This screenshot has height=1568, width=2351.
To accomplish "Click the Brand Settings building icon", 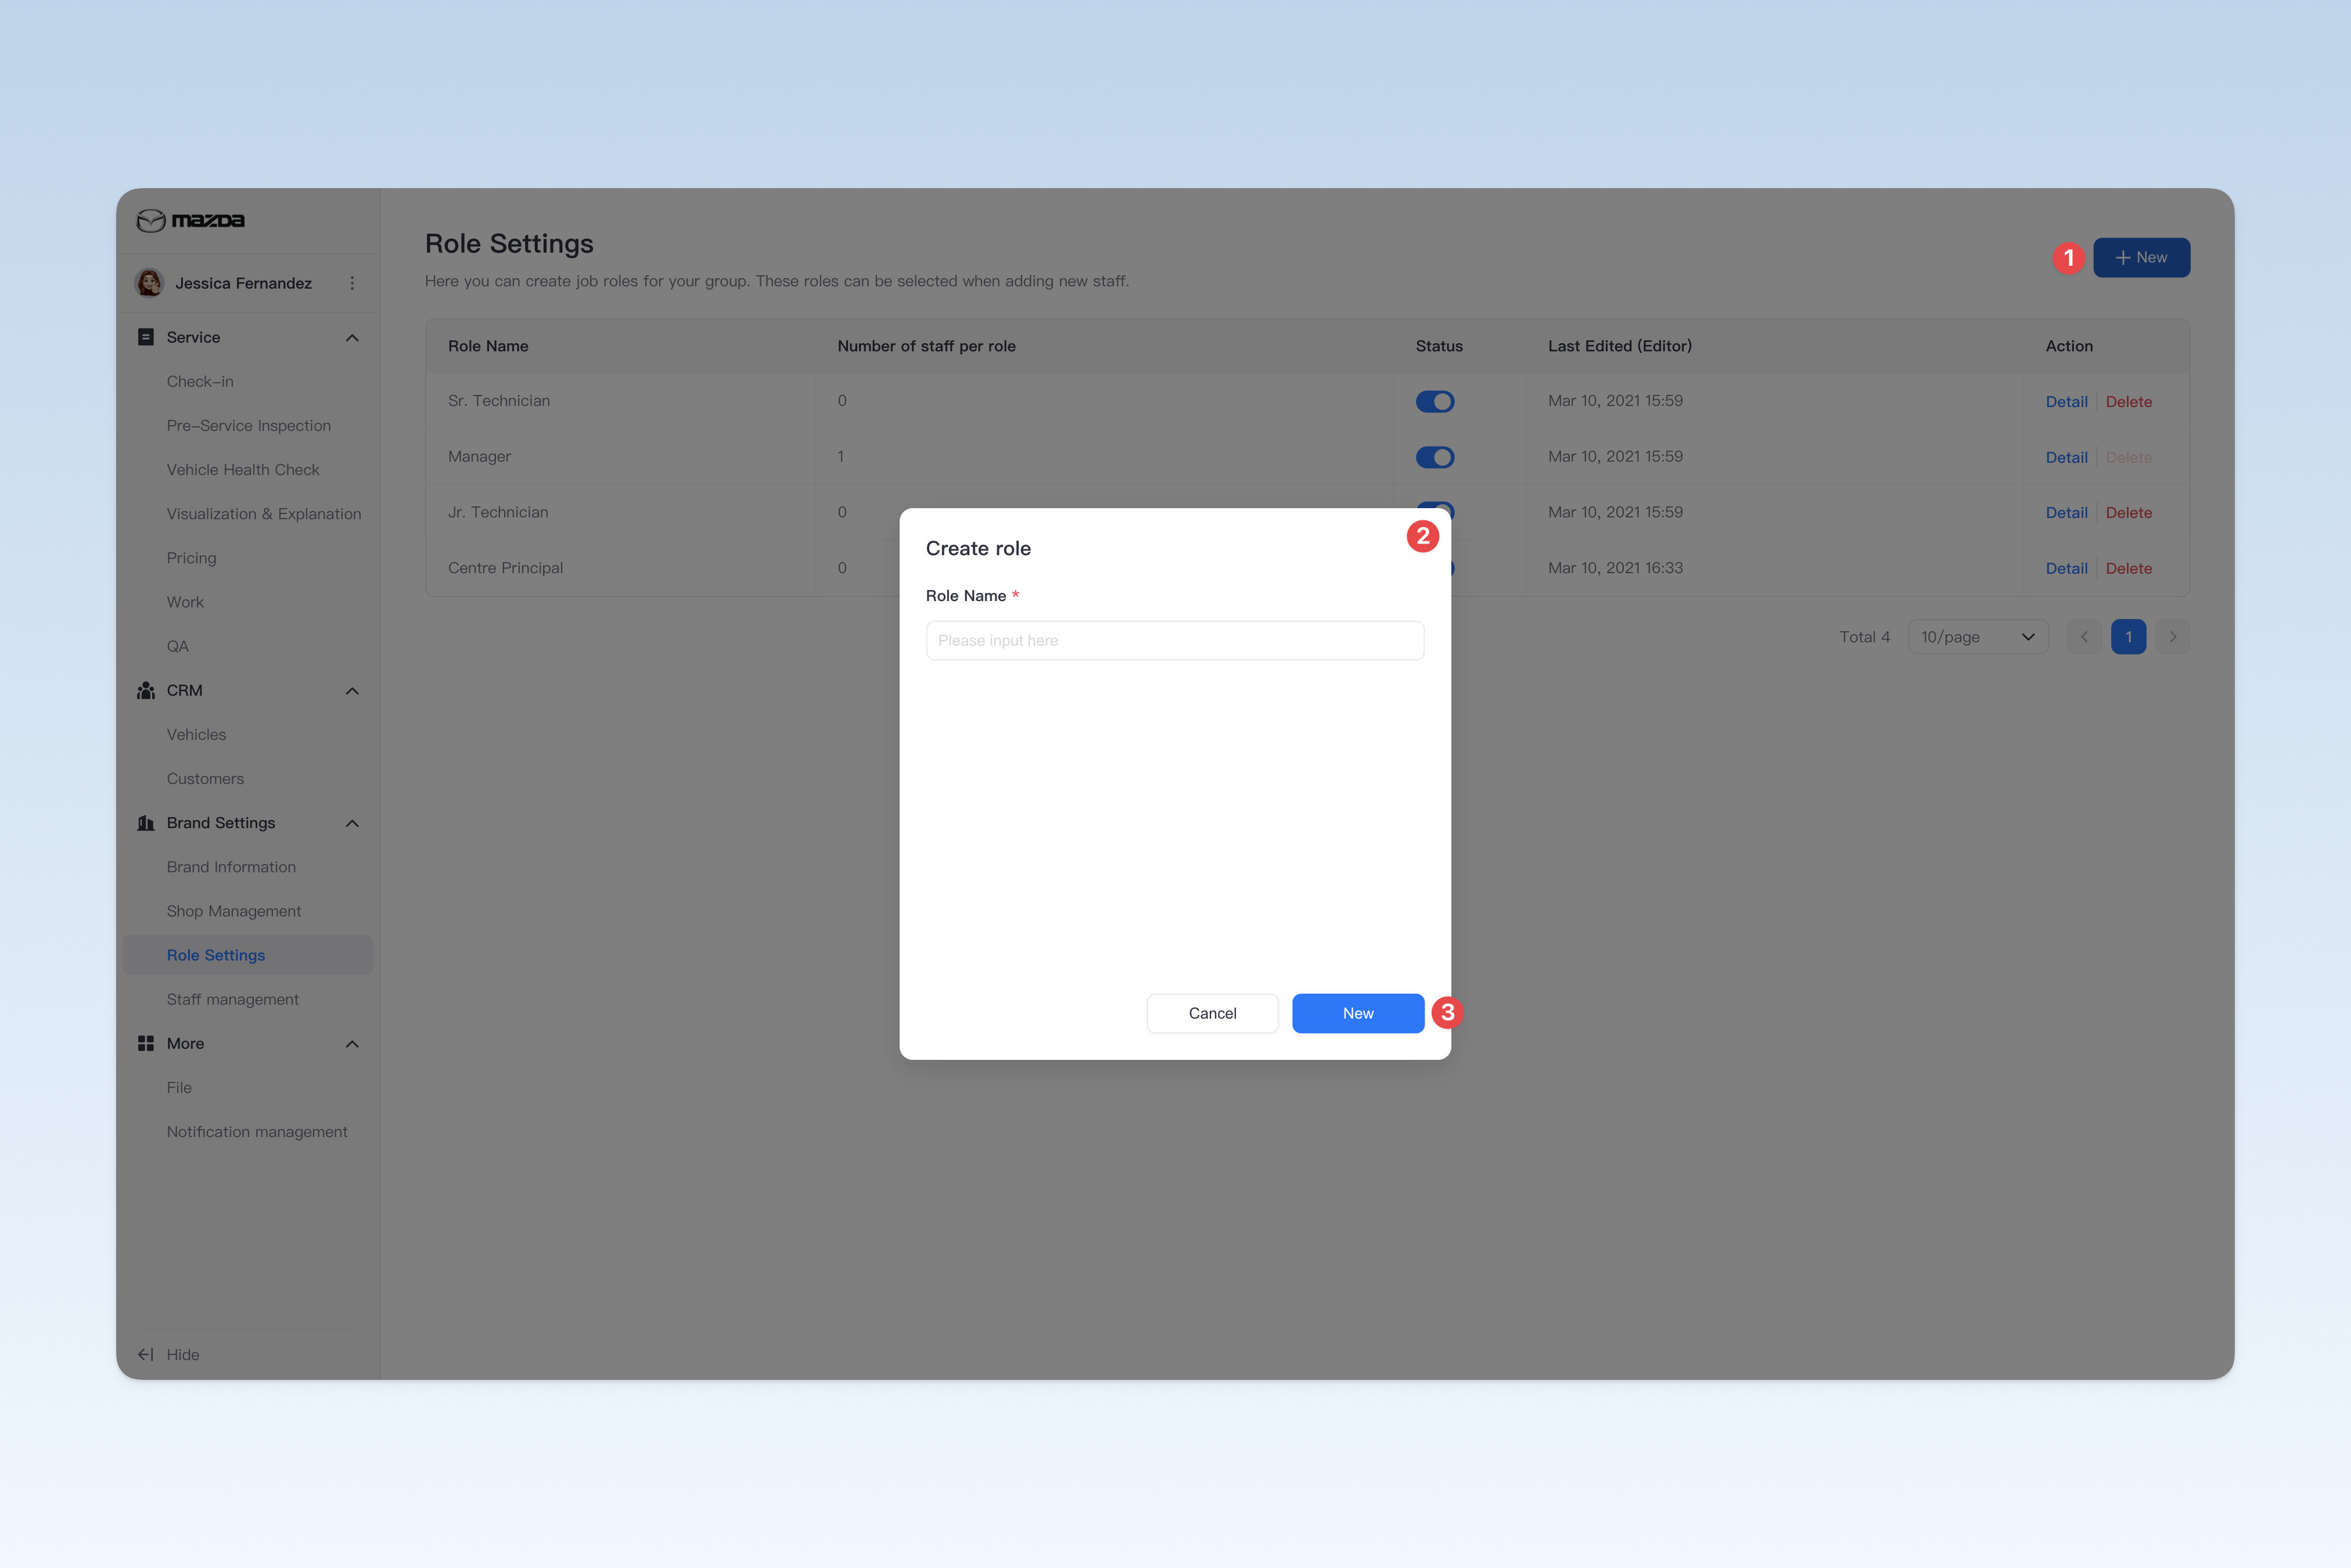I will 146,823.
